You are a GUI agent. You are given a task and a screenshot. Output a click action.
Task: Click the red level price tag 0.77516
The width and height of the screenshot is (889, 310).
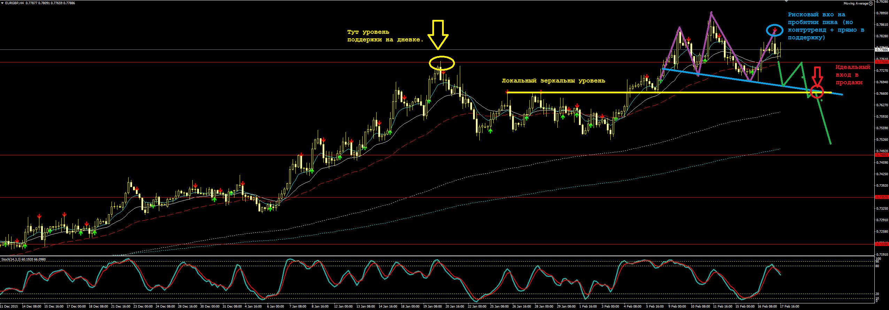882,62
